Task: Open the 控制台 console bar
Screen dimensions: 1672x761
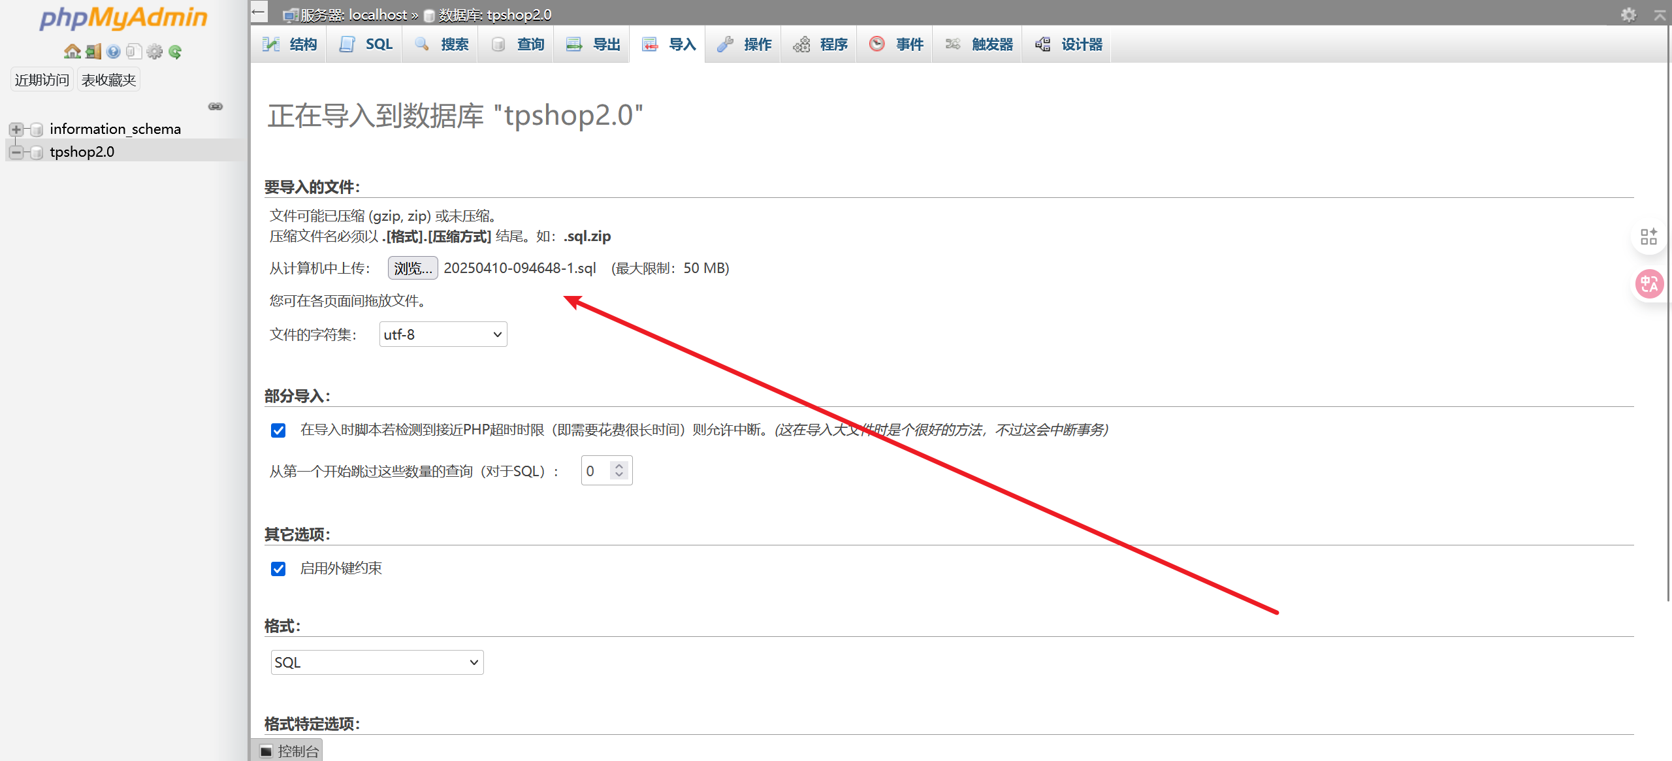Action: point(289,751)
